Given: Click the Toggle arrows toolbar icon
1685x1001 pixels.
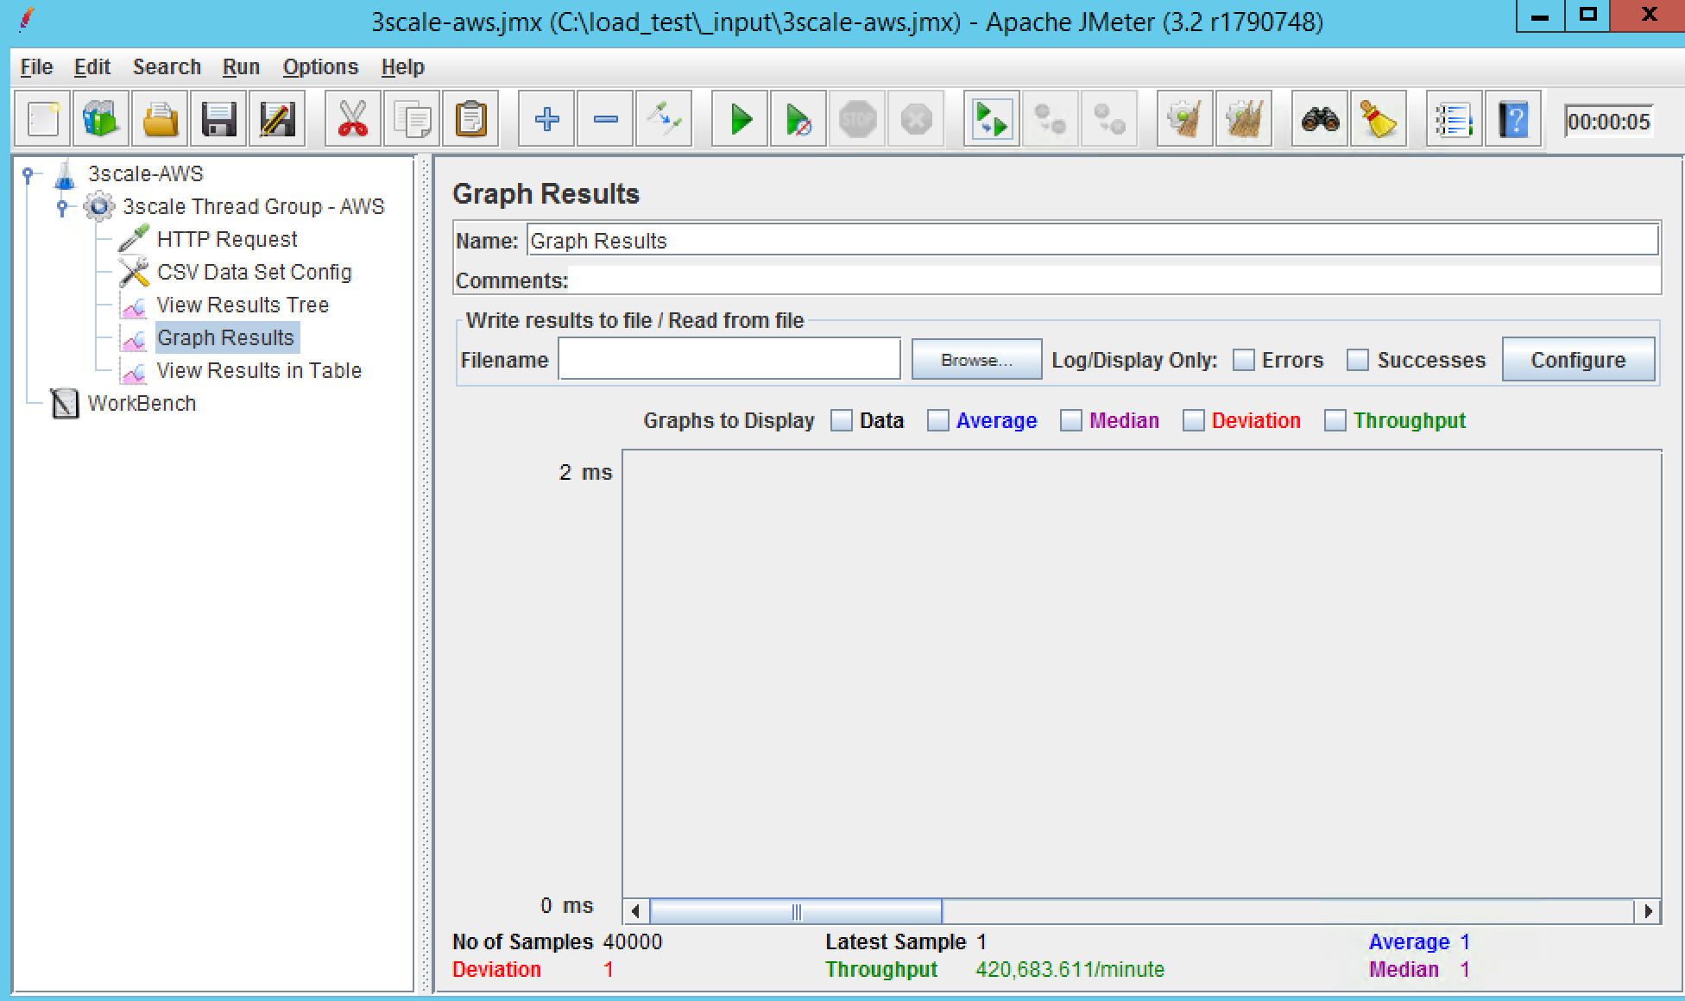Looking at the screenshot, I should 664,119.
